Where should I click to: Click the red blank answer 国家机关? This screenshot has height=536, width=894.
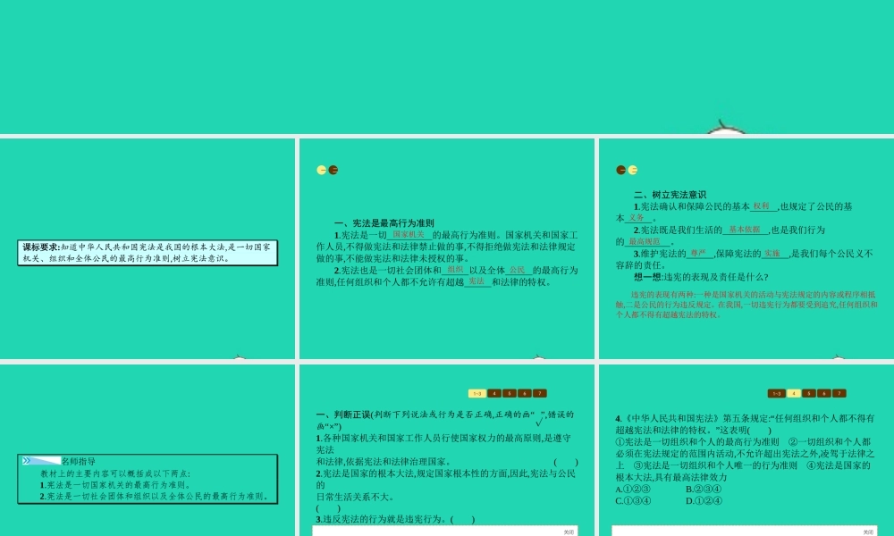coord(409,235)
